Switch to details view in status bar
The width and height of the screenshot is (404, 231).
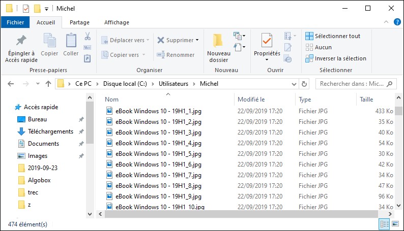pos(385,224)
